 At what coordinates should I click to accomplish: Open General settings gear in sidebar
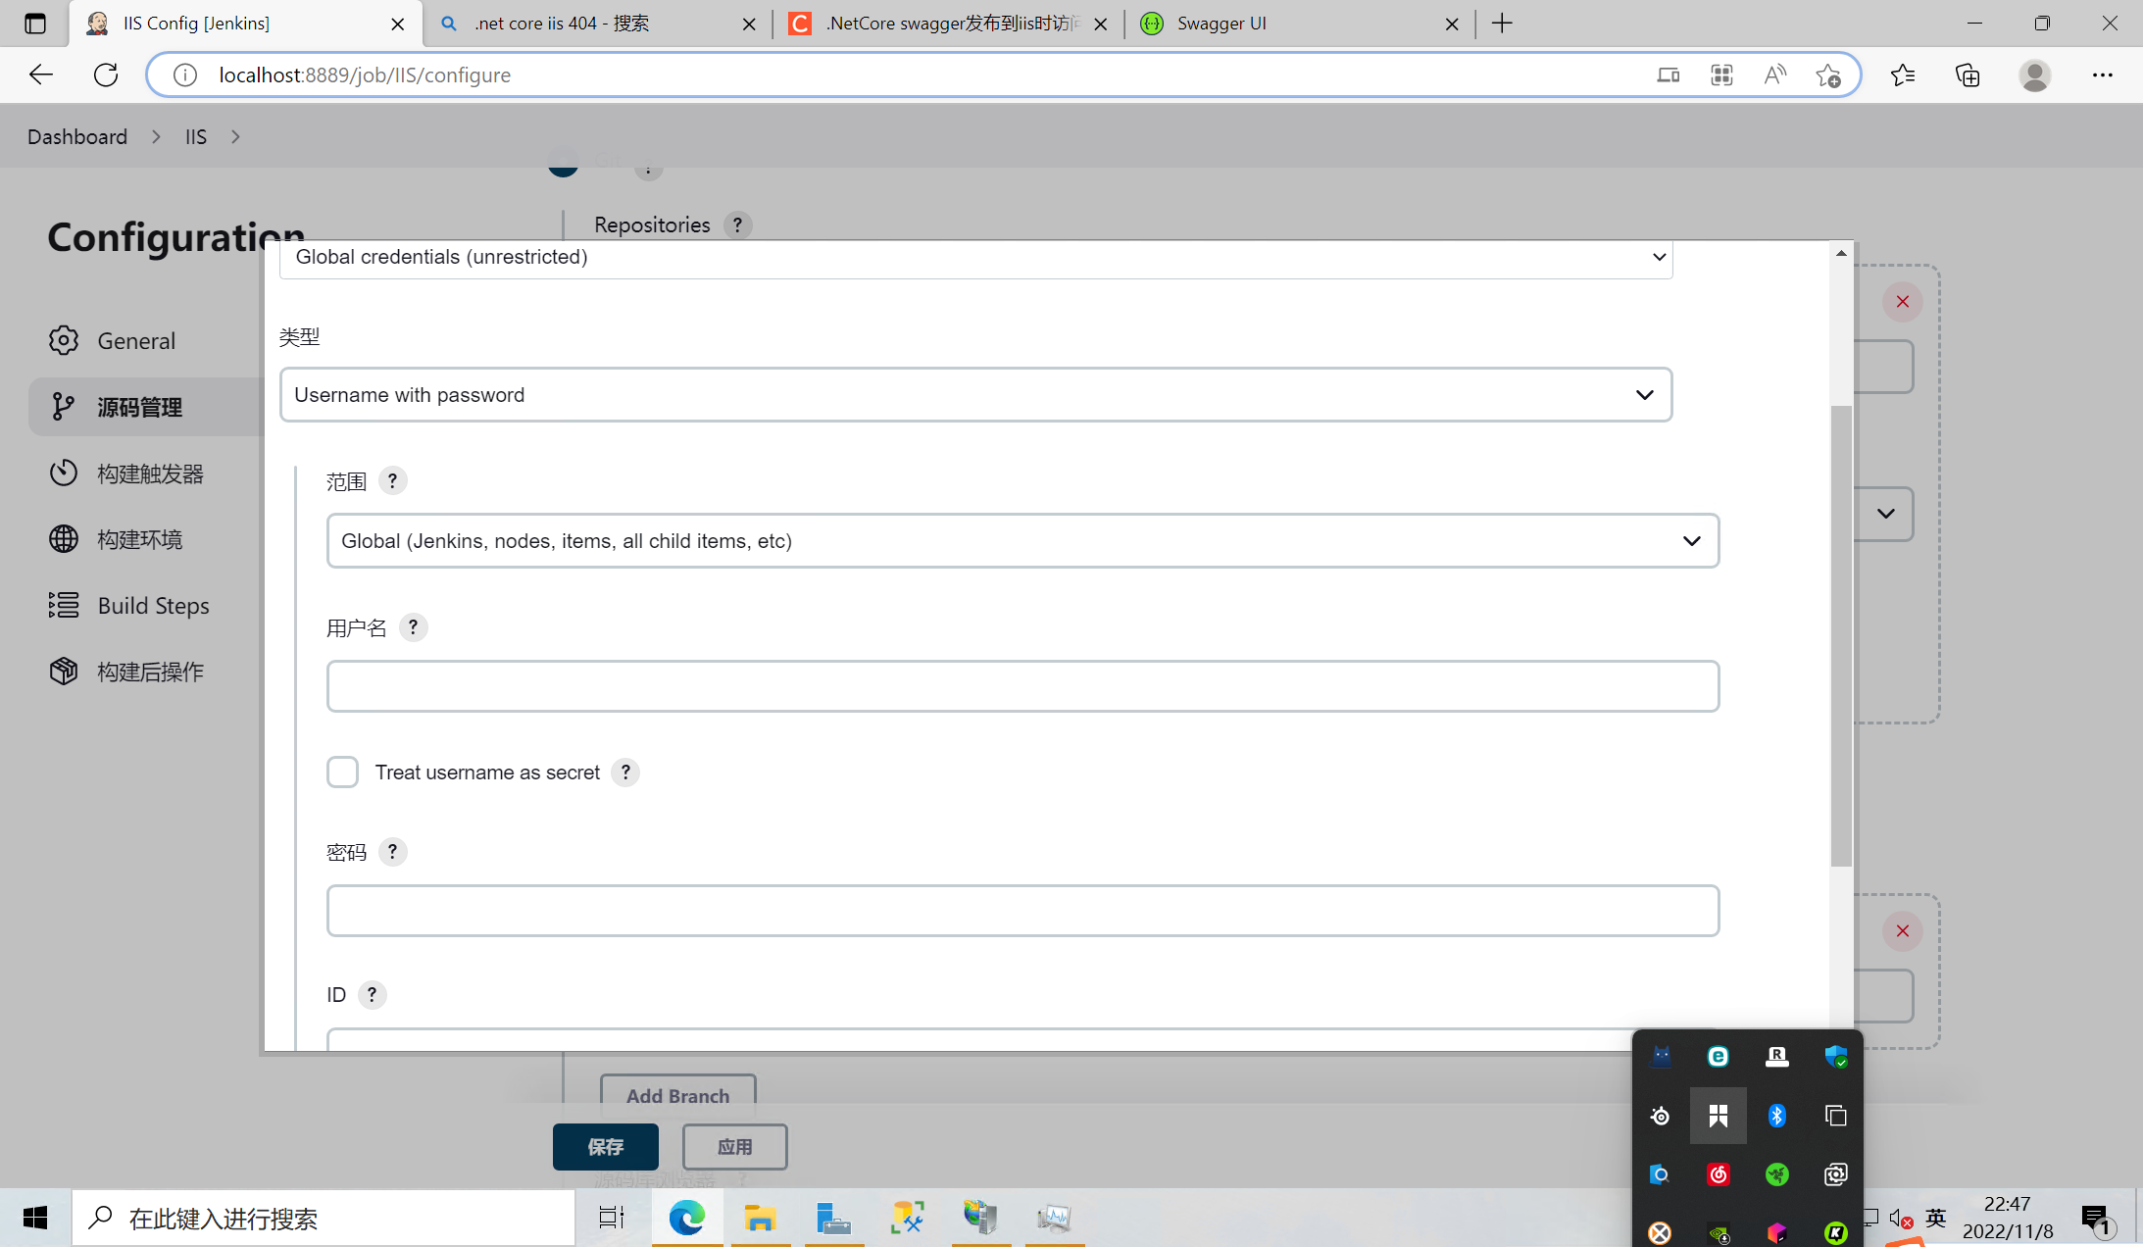coord(64,340)
